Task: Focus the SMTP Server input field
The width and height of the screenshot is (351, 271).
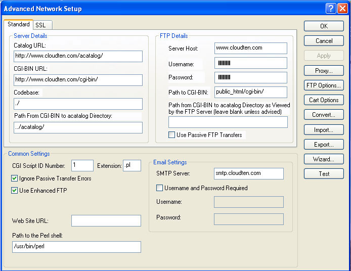Action: [248, 173]
